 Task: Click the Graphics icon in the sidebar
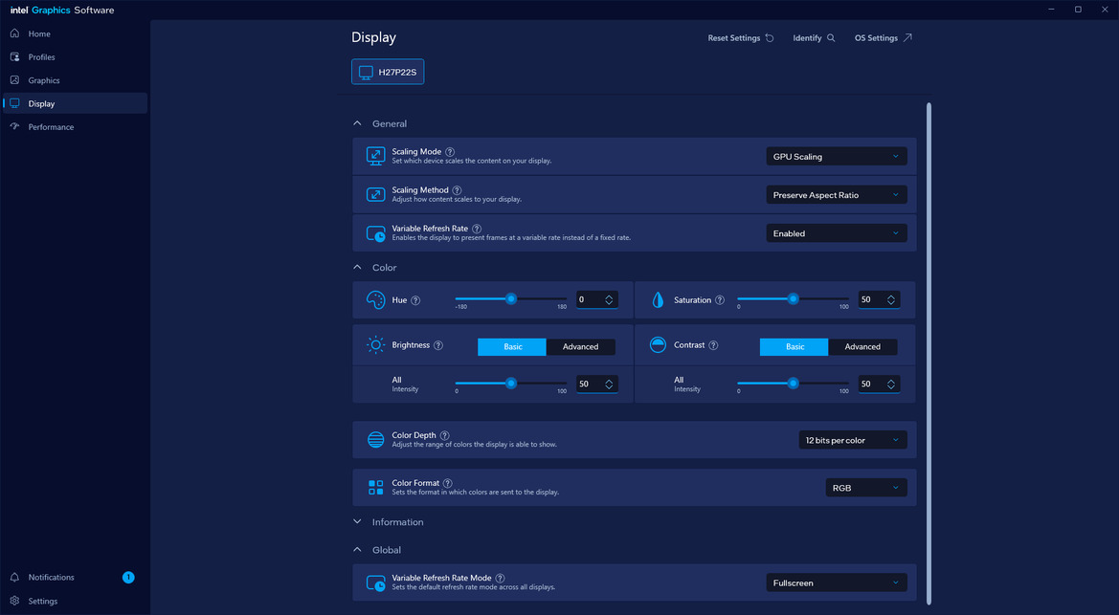point(15,80)
